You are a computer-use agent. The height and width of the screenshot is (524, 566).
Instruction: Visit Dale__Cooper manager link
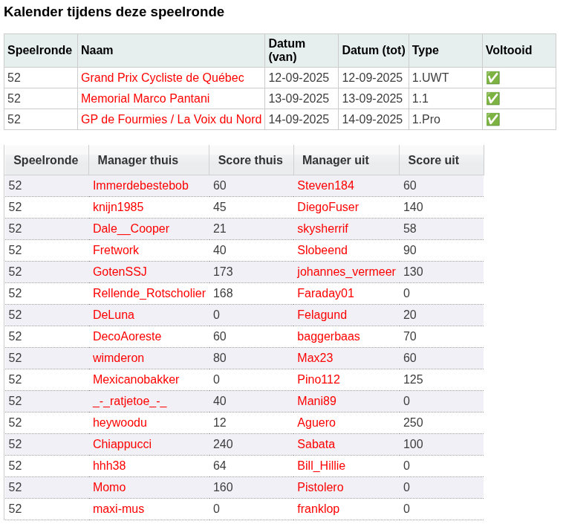[x=131, y=229]
